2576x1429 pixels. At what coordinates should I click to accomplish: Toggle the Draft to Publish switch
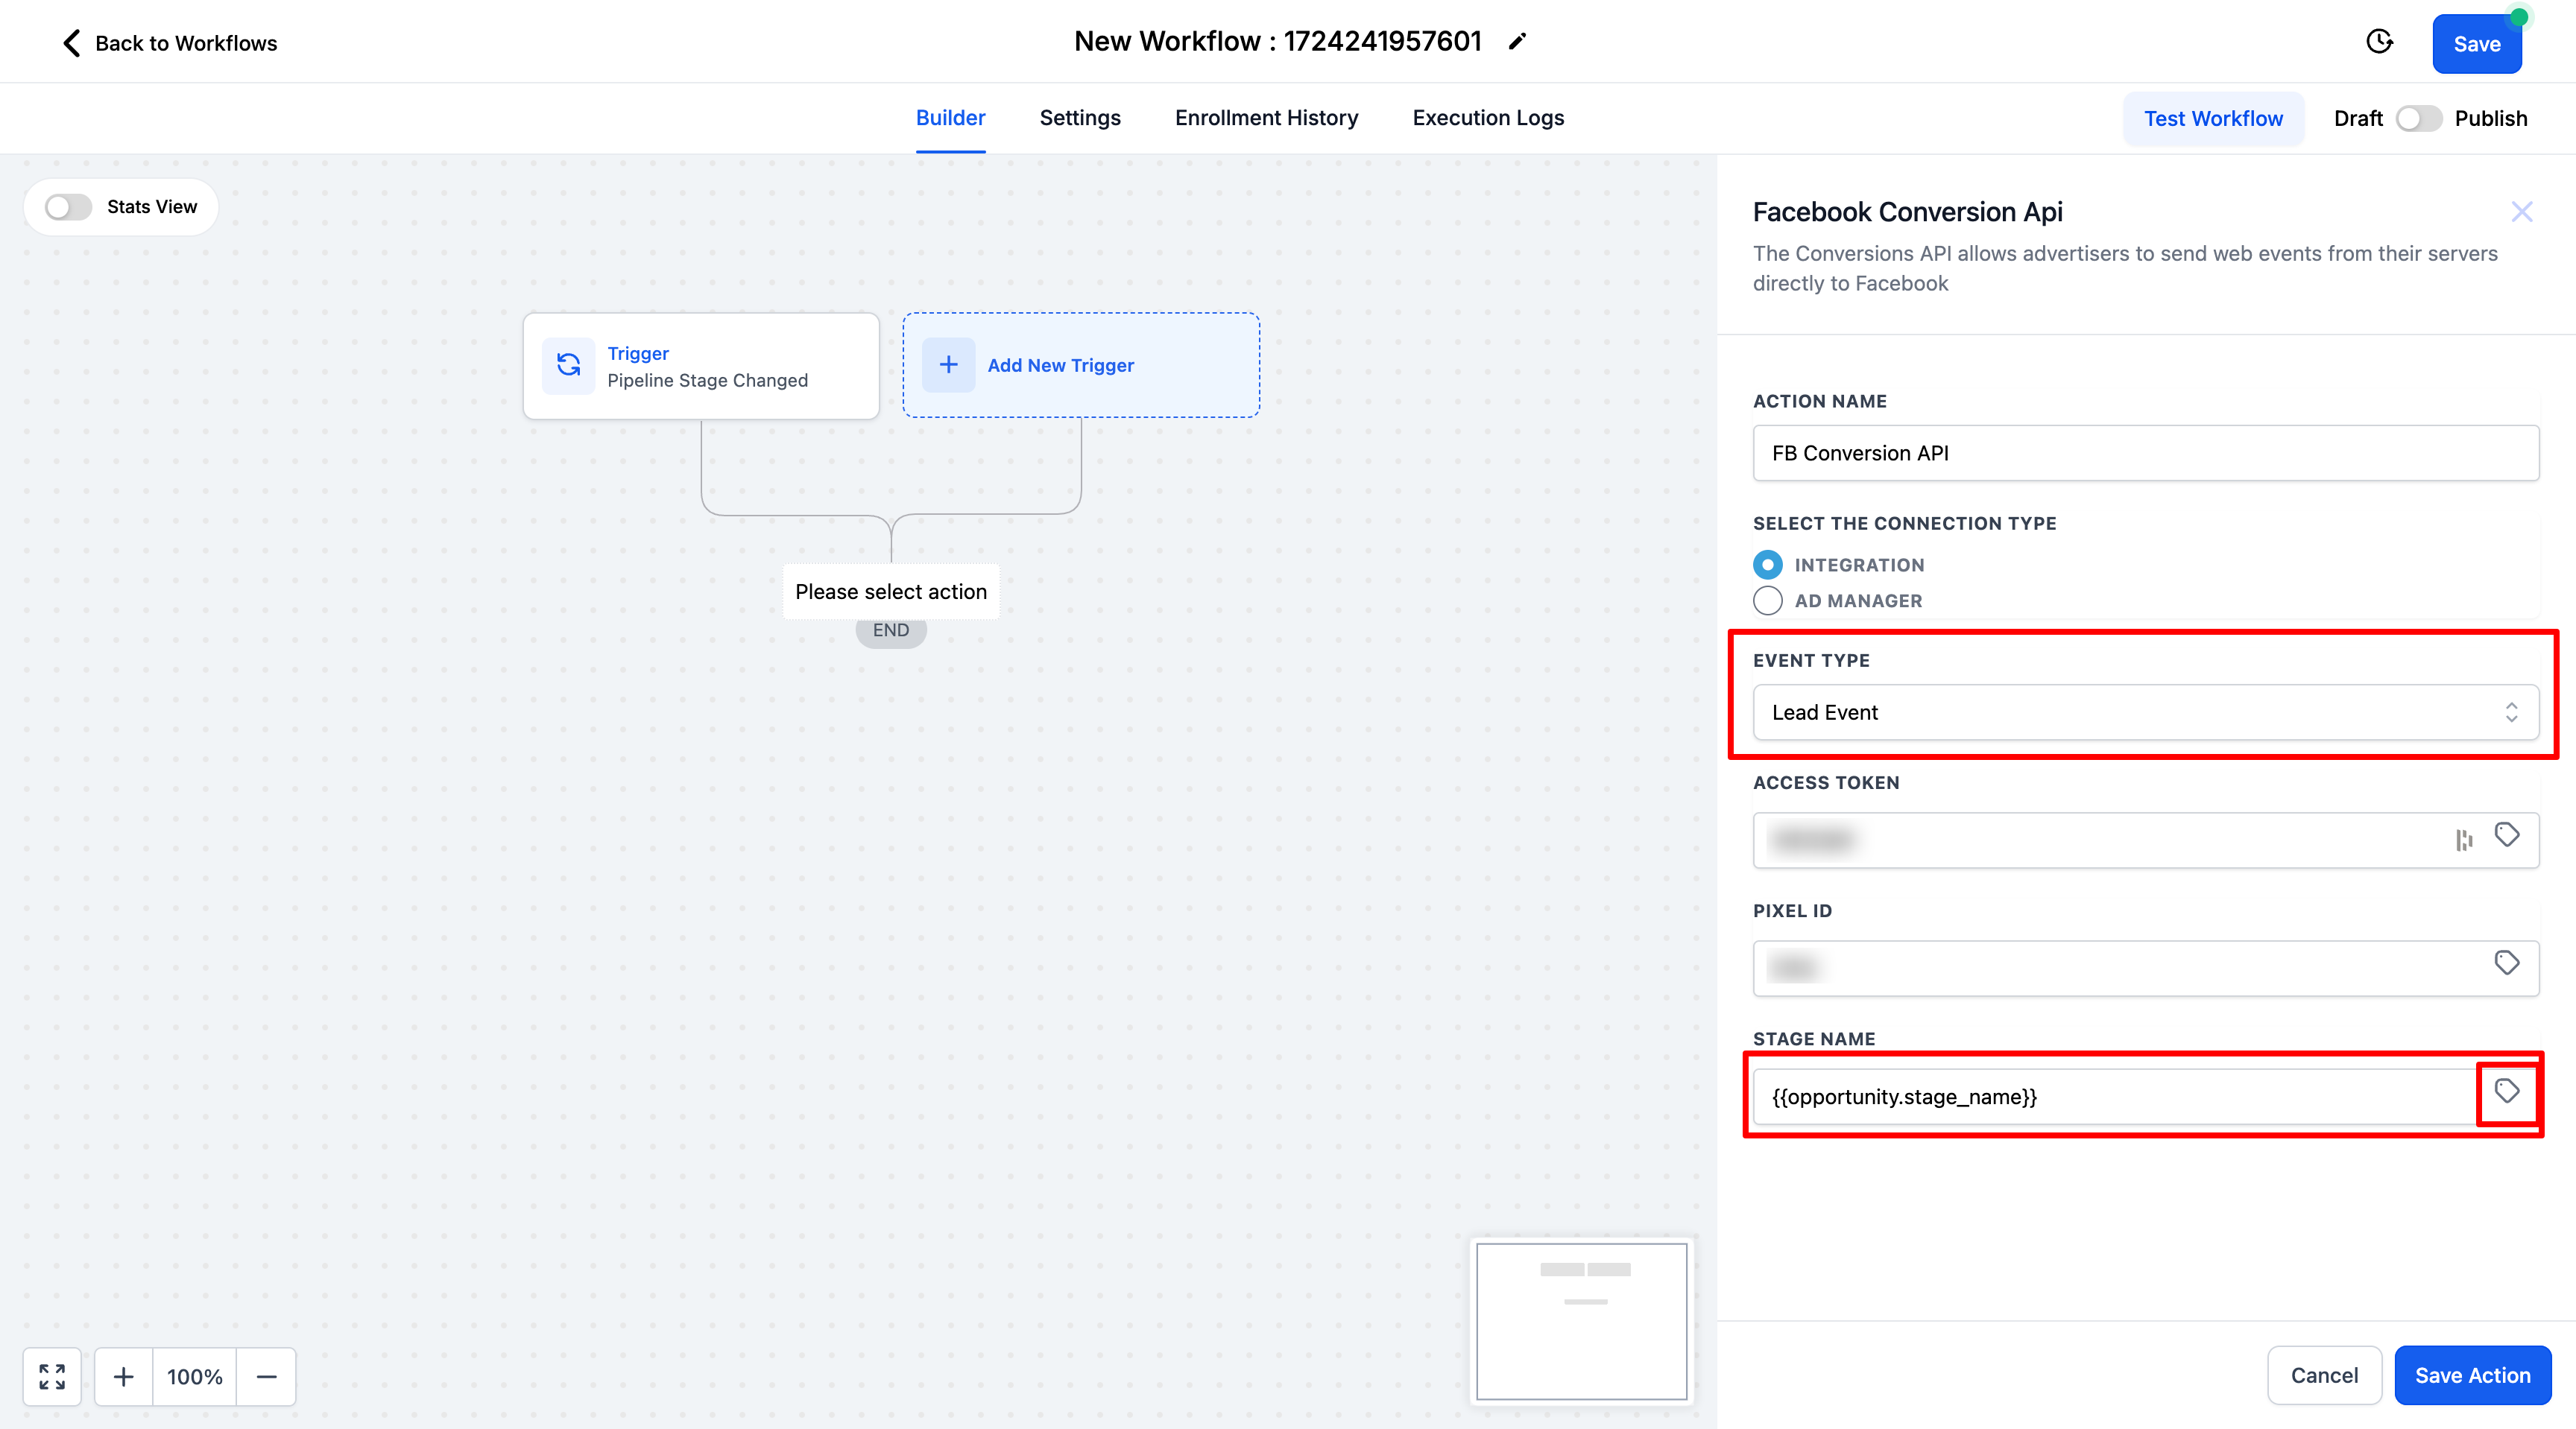(2418, 119)
